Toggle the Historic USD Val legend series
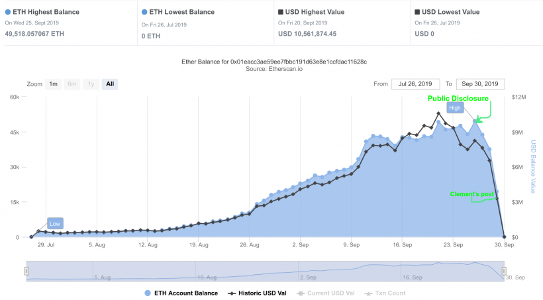Viewport: 543px width, 300px height. [260, 293]
